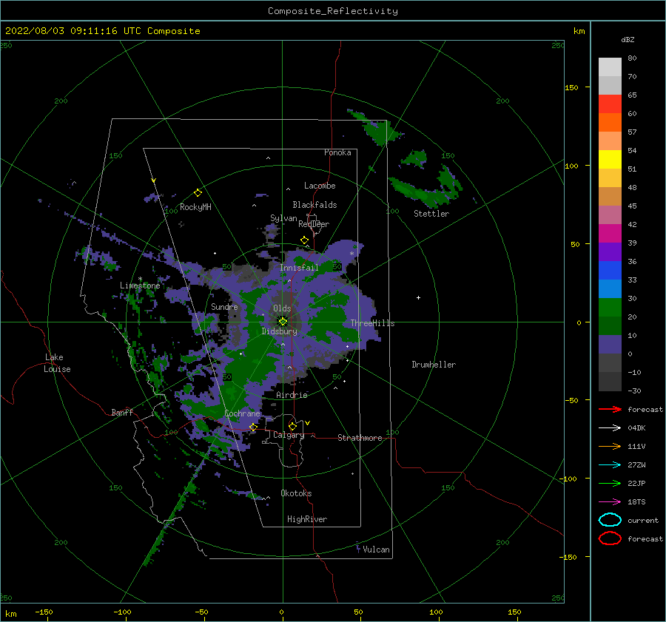Click the yellow diamond marker above Calgary
This screenshot has width=666, height=622.
tap(292, 426)
